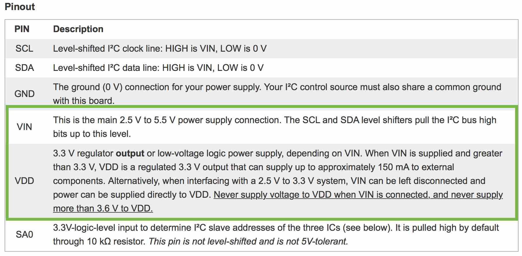Click the SA0 pin name cell
522x256 pixels.
(24, 234)
